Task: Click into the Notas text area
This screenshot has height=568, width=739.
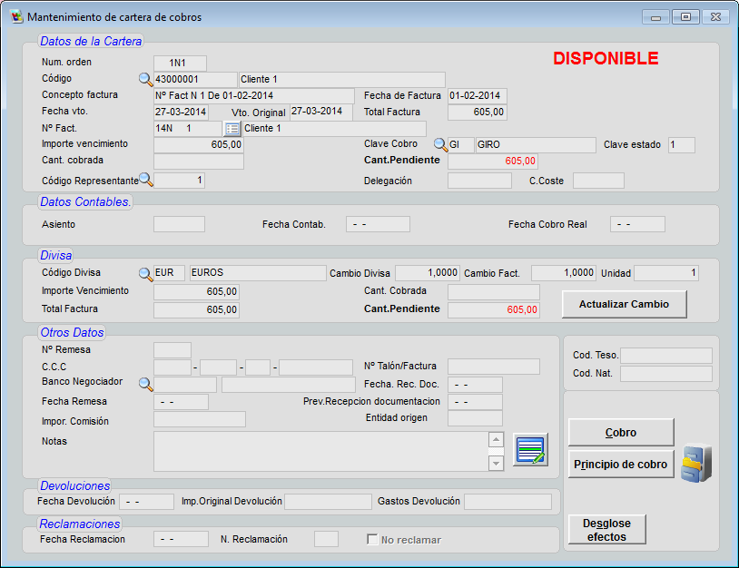Action: tap(320, 451)
